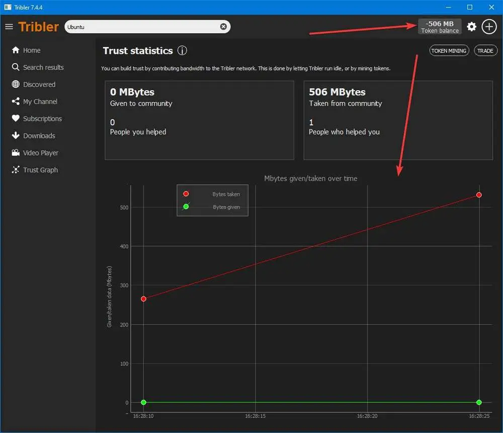The width and height of the screenshot is (503, 433).
Task: Minimize the Tribler window
Action: tap(449, 7)
